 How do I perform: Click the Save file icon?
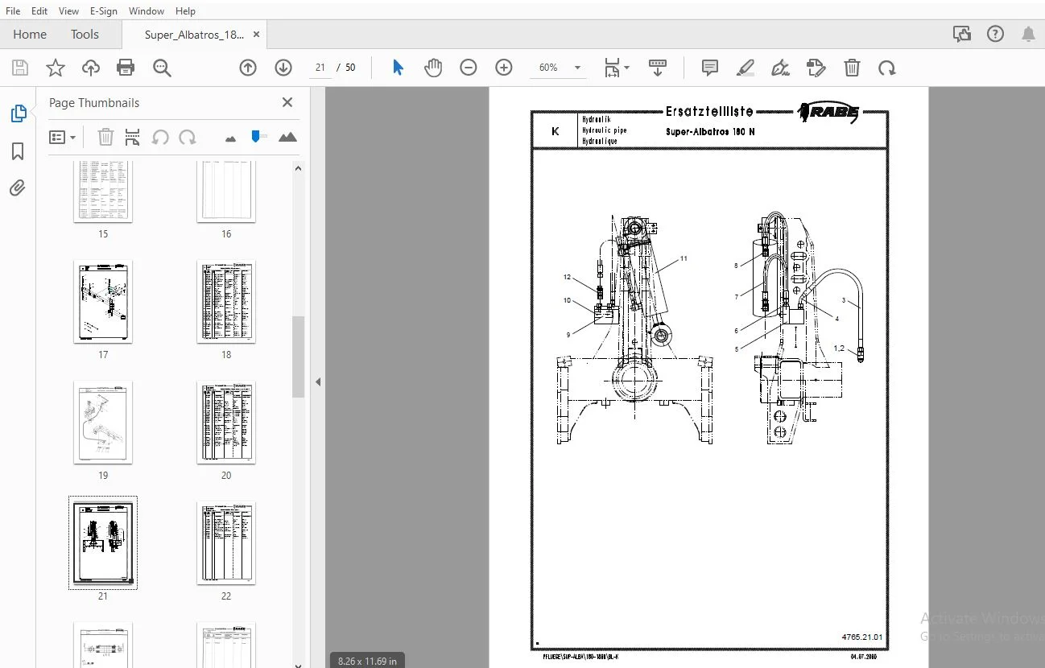pos(19,68)
